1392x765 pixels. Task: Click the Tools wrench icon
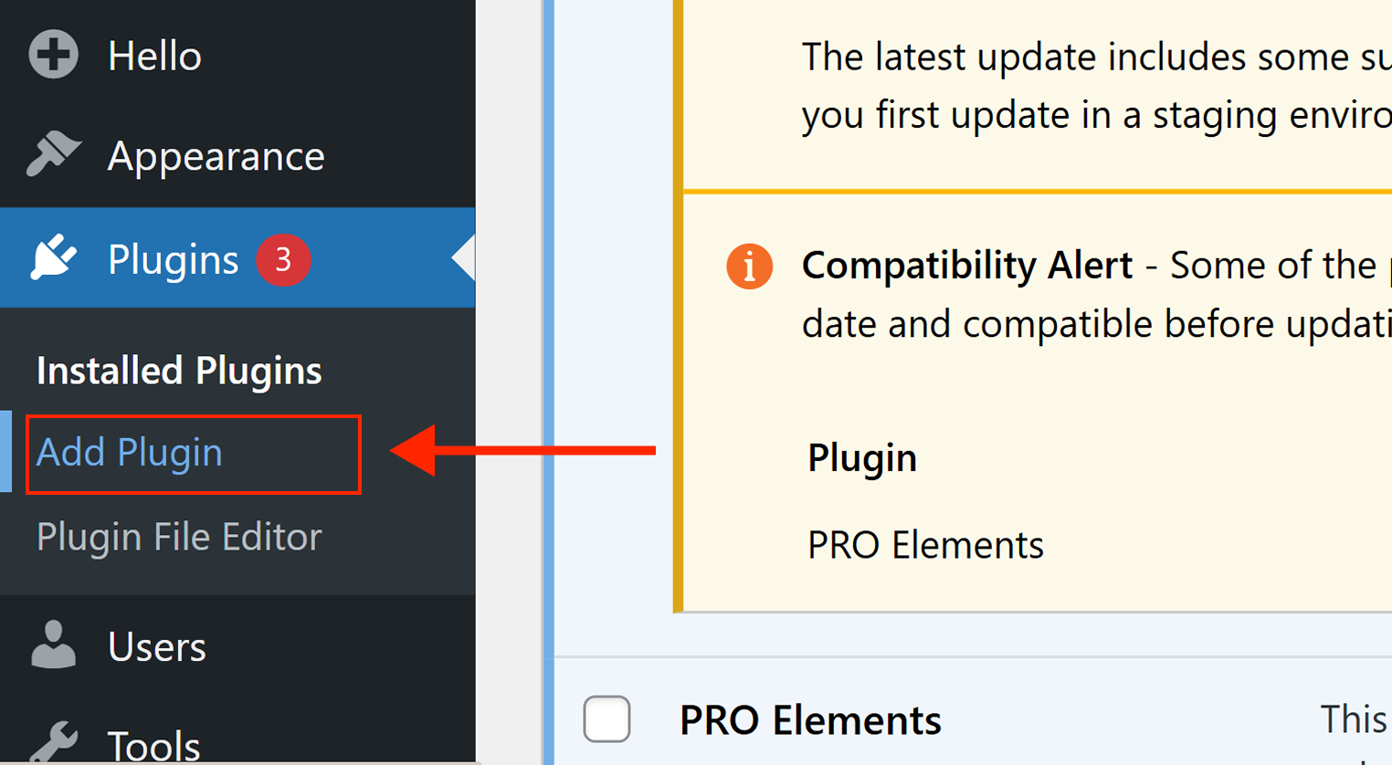53,742
